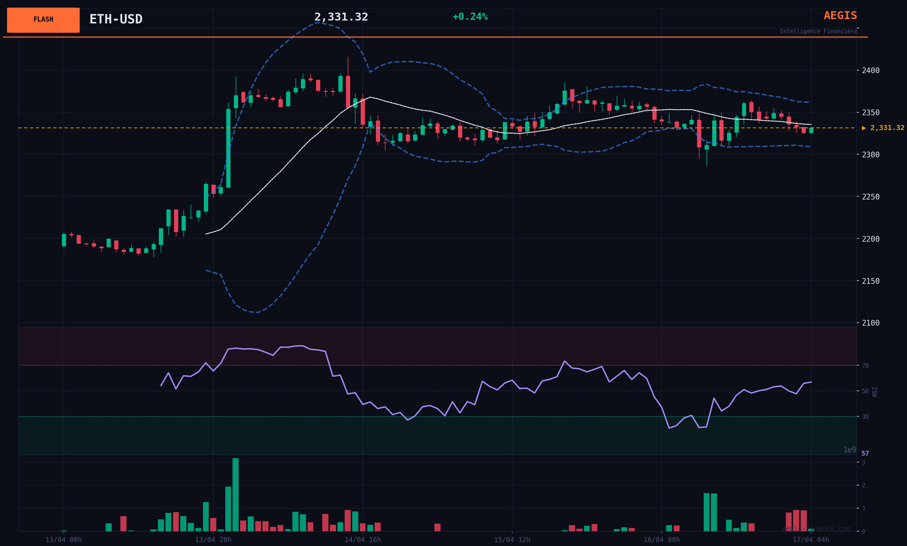
Task: Click the RSI 70 overbought level label
Action: 865,366
